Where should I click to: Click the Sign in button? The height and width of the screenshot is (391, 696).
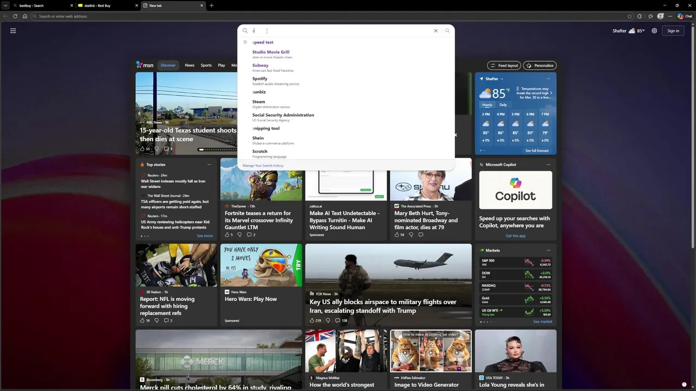point(673,31)
